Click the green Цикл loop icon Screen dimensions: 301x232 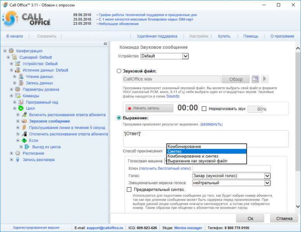[x=21, y=108]
